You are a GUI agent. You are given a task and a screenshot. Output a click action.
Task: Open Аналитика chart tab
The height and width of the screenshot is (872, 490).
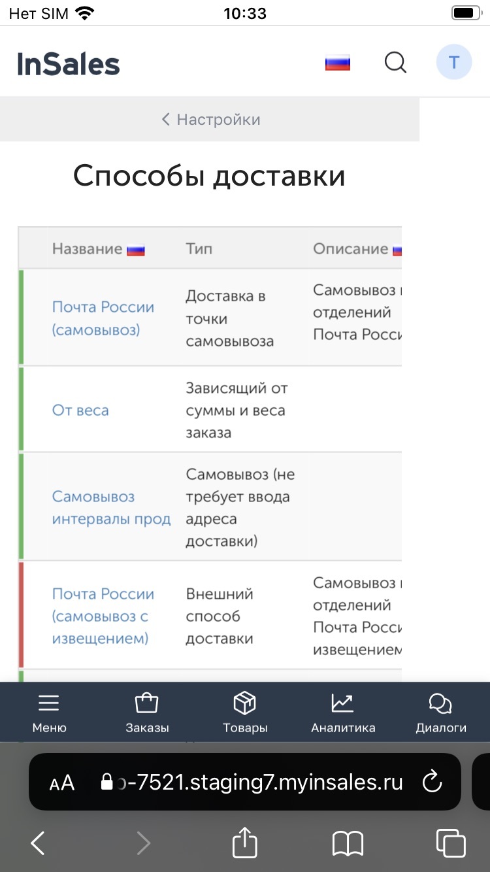[343, 713]
